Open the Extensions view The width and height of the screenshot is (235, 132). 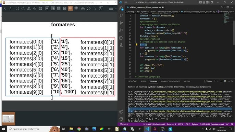coord(121,38)
